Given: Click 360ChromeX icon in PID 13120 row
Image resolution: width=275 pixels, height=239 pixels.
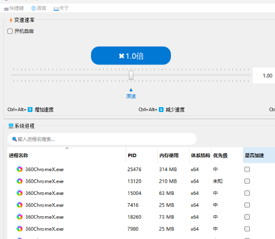Looking at the screenshot, I should (20, 181).
